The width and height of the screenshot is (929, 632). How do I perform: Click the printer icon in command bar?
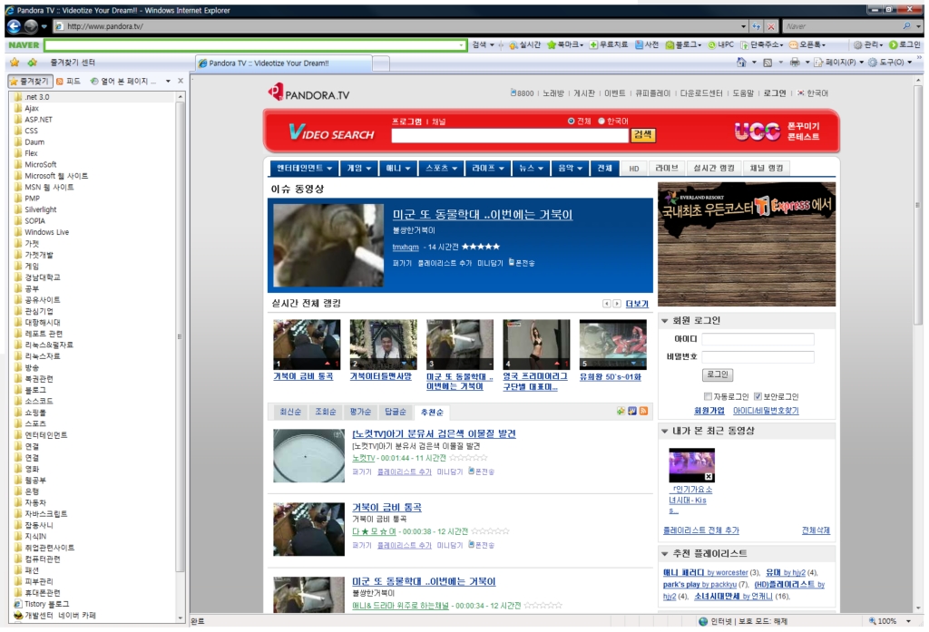795,63
